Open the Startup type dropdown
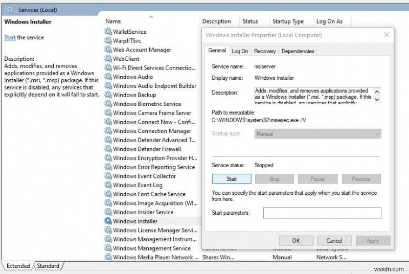 point(317,134)
